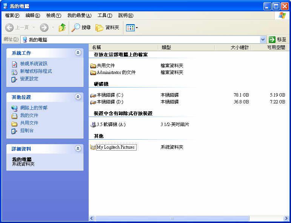Click the control panel sidebar icon
291x223 pixels.
(x=14, y=131)
